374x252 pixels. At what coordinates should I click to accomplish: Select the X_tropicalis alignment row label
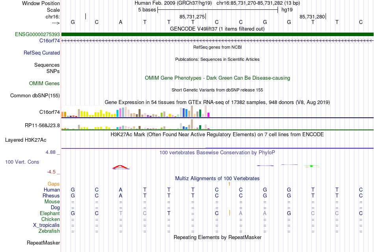[x=46, y=225]
